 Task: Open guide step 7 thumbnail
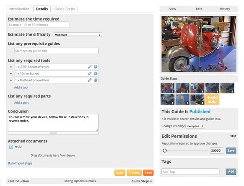click(x=182, y=99)
